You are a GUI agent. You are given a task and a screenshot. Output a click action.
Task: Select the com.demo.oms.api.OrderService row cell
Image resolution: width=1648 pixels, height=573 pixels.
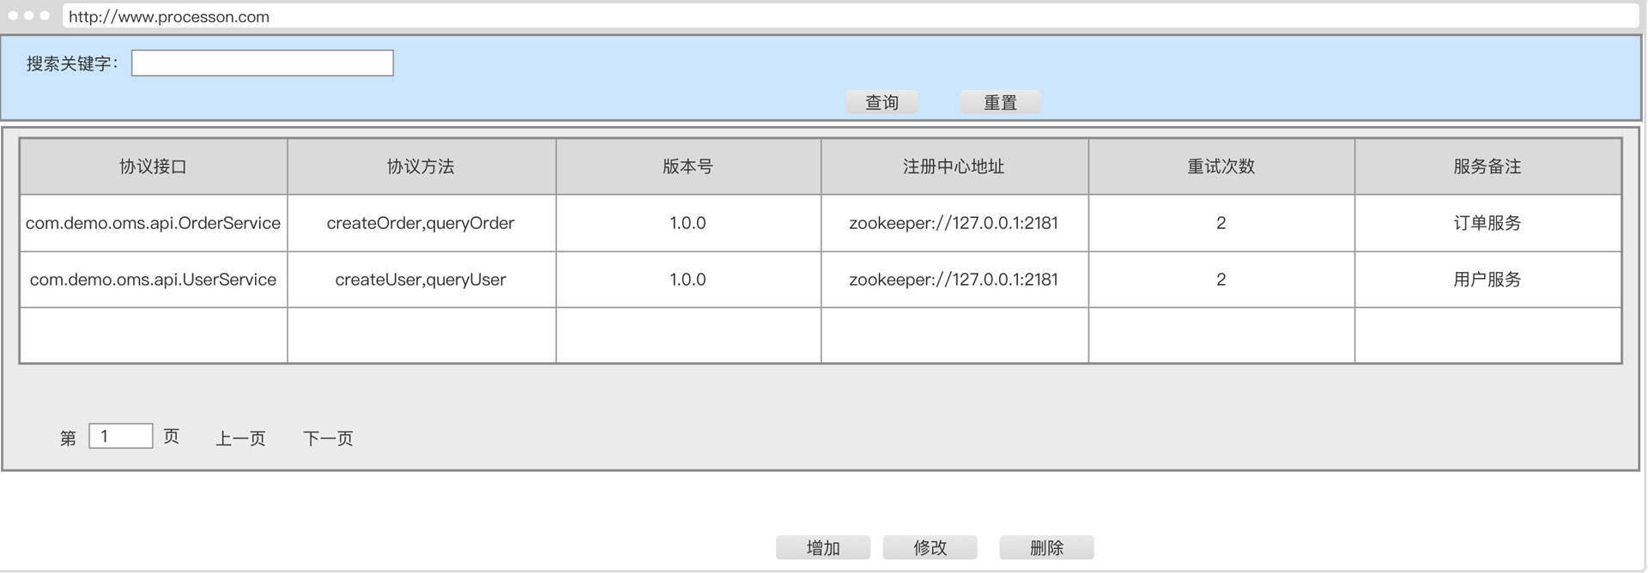pyautogui.click(x=153, y=223)
